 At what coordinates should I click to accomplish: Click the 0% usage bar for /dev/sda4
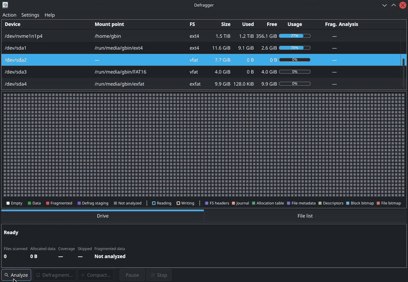295,84
